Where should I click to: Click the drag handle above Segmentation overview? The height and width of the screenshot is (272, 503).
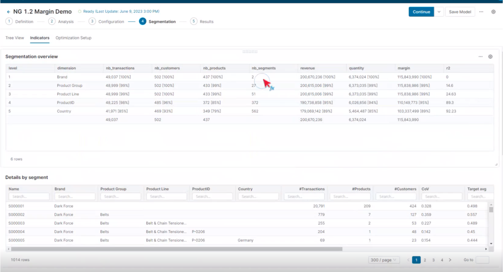[x=250, y=52]
